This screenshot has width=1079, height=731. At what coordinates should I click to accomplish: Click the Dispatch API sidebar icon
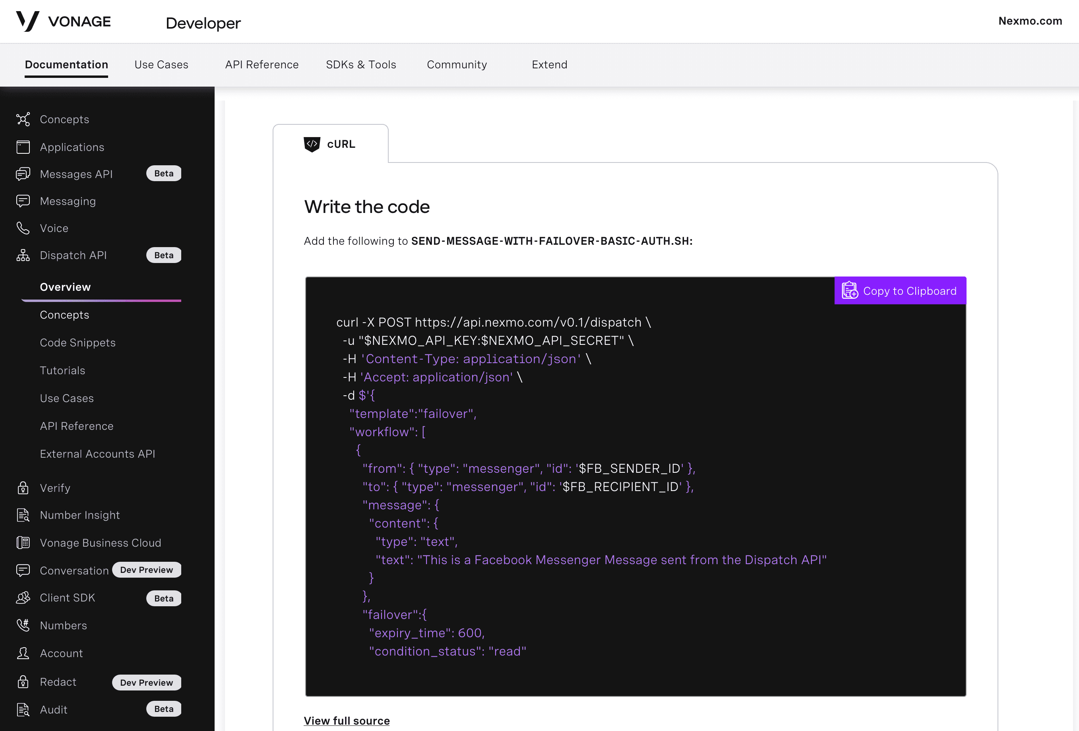(23, 255)
